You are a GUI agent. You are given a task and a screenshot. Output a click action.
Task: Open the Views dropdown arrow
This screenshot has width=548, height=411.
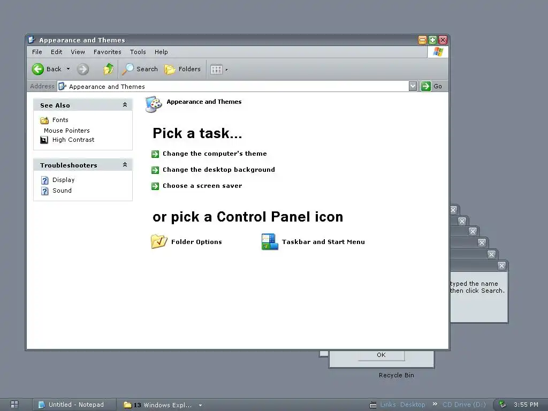pyautogui.click(x=226, y=70)
